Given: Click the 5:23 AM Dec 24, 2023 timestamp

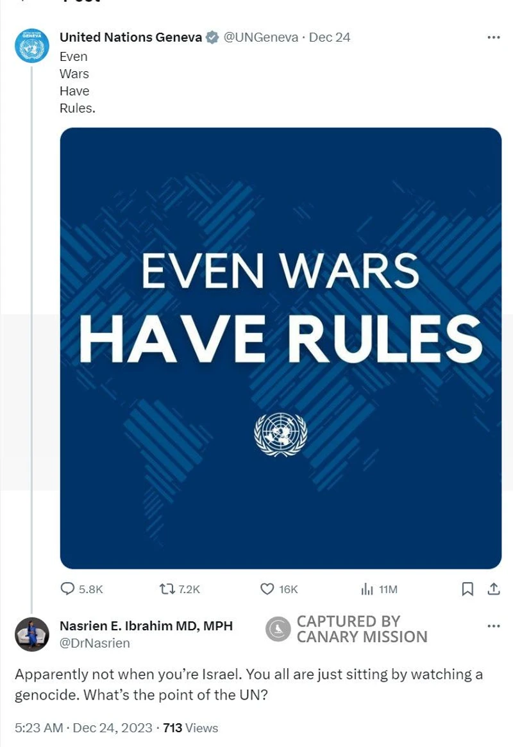Looking at the screenshot, I should point(83,728).
